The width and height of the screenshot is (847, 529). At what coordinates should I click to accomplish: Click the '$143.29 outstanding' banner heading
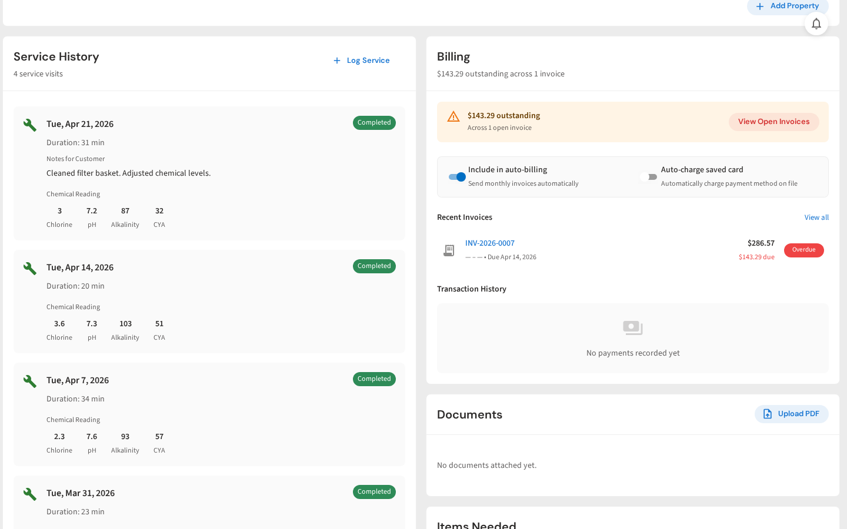pyautogui.click(x=503, y=116)
